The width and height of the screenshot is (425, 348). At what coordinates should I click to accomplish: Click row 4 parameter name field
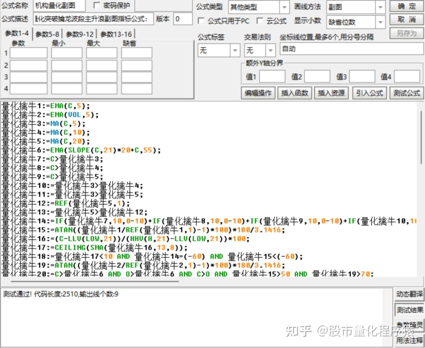coord(28,88)
